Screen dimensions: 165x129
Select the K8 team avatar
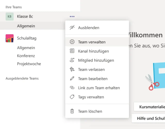(10, 16)
